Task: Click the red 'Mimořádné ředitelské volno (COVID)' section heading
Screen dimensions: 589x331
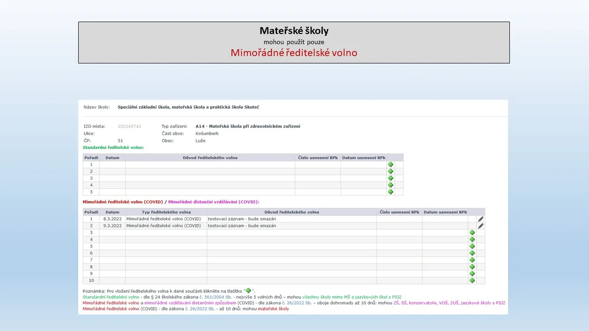Action: click(x=123, y=202)
